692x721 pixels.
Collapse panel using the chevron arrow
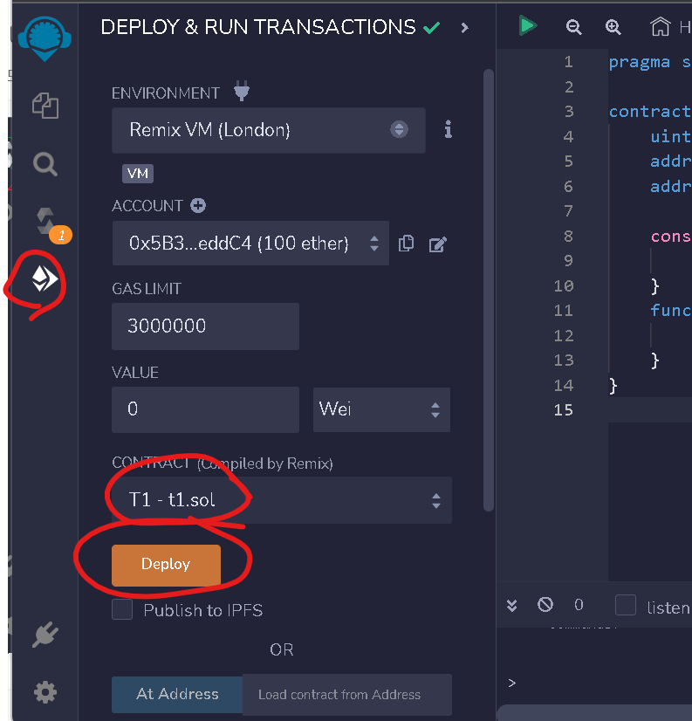pos(465,28)
